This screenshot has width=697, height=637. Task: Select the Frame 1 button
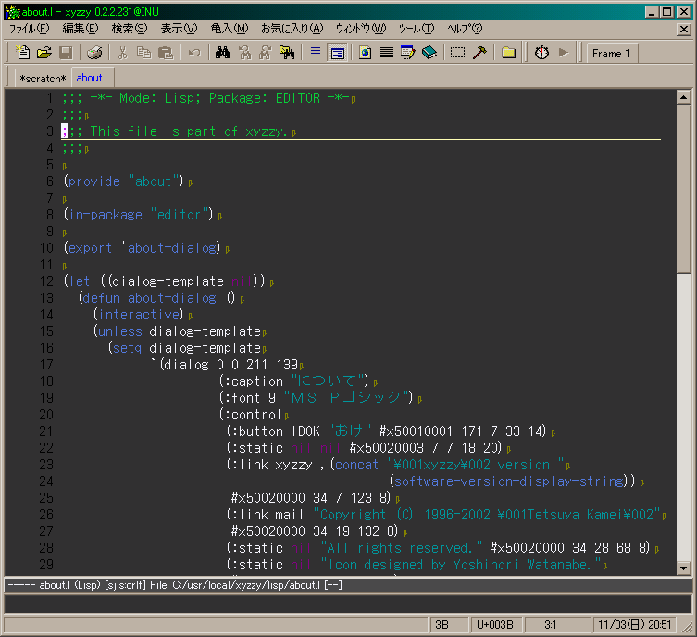click(x=612, y=53)
